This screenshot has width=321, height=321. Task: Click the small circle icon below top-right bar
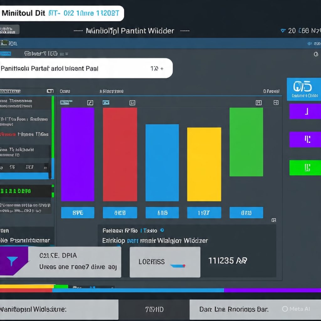tap(316, 54)
